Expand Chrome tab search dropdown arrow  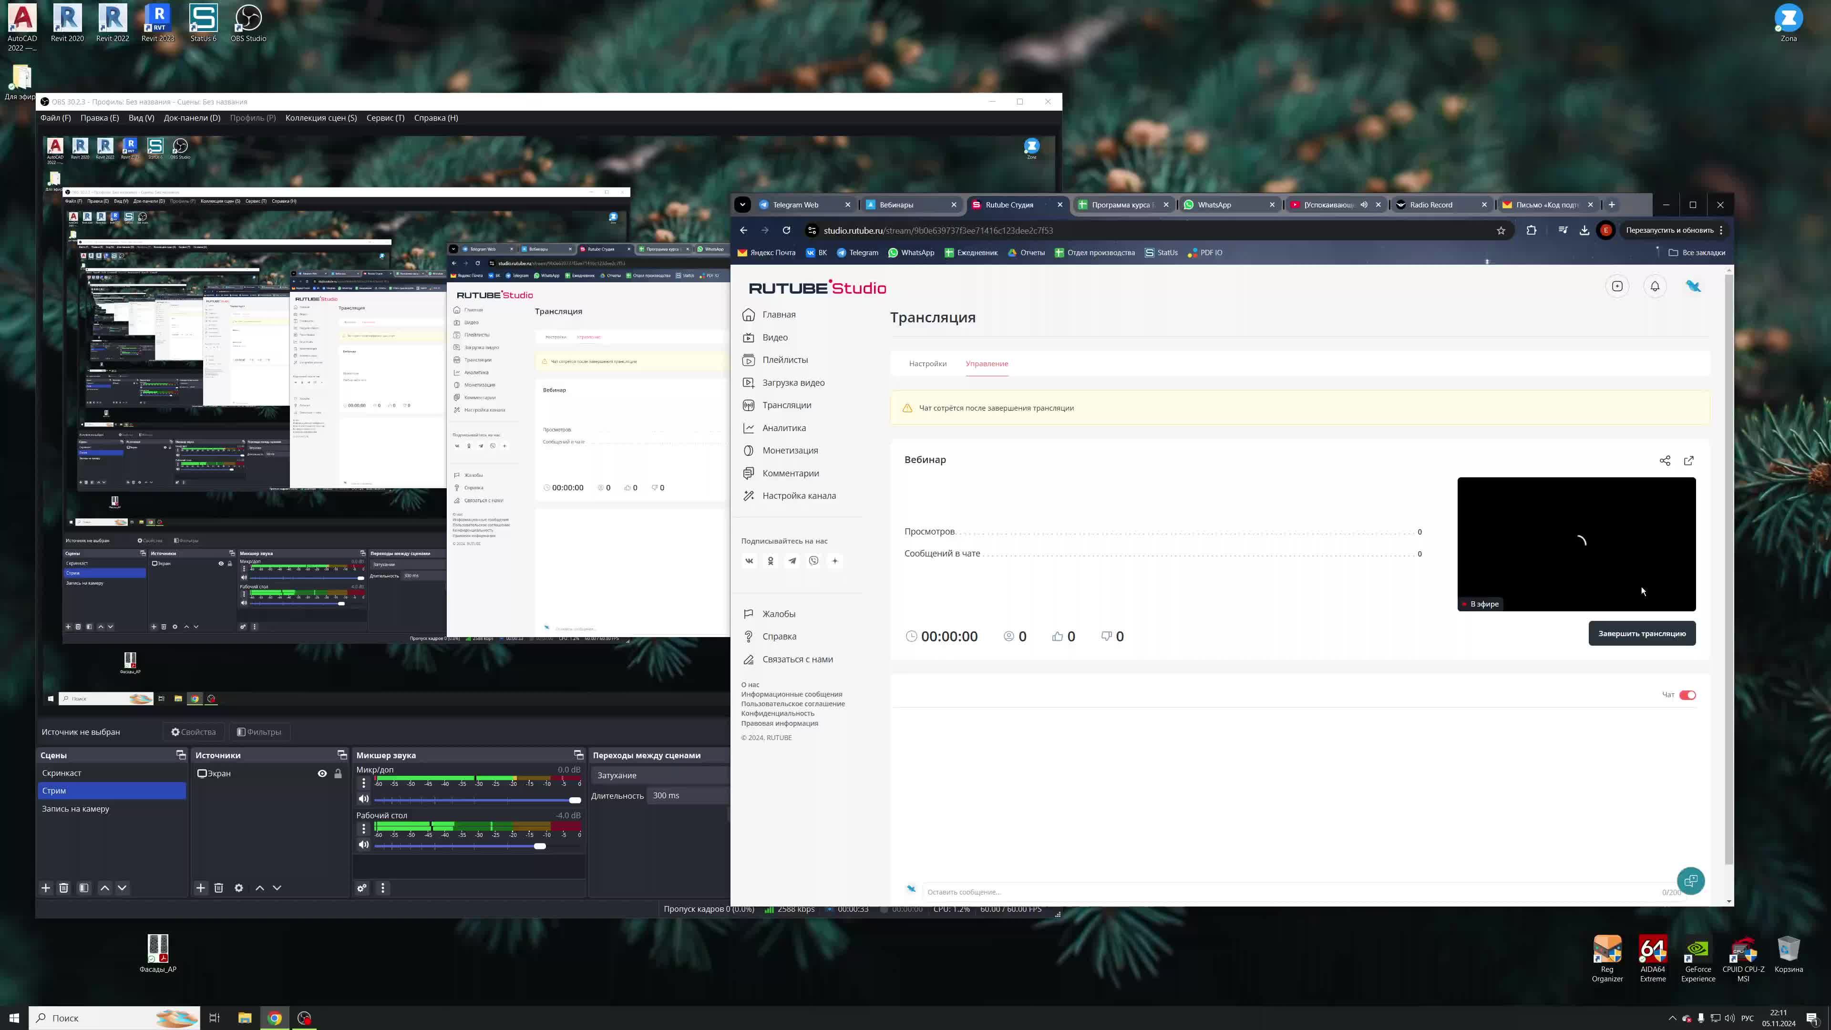pos(742,205)
